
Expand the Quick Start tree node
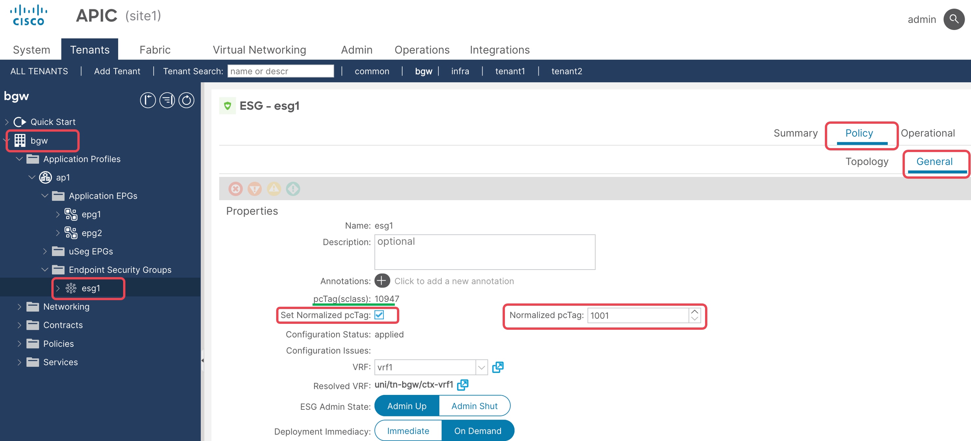7,122
